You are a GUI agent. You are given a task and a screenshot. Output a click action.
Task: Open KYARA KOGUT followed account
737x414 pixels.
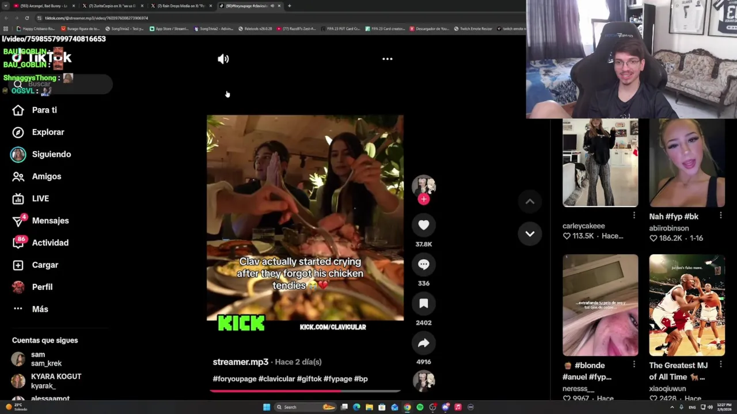47,381
